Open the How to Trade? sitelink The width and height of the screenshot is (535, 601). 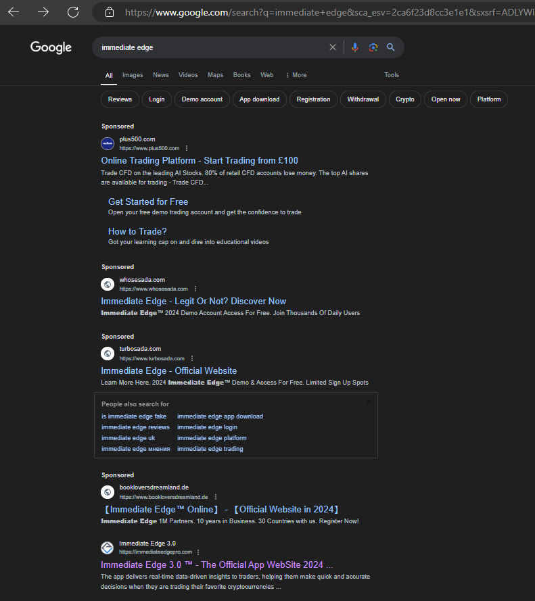(137, 231)
